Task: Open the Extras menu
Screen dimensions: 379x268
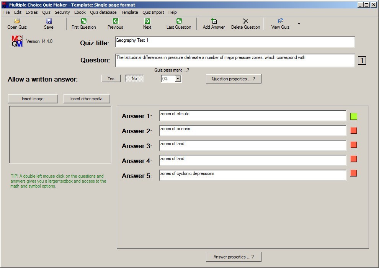Action: (32, 12)
